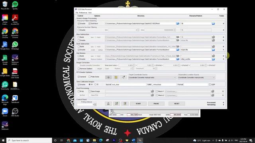Click Chrome icon in the taskbar
Viewport: 255px width, 143px height.
click(68, 140)
